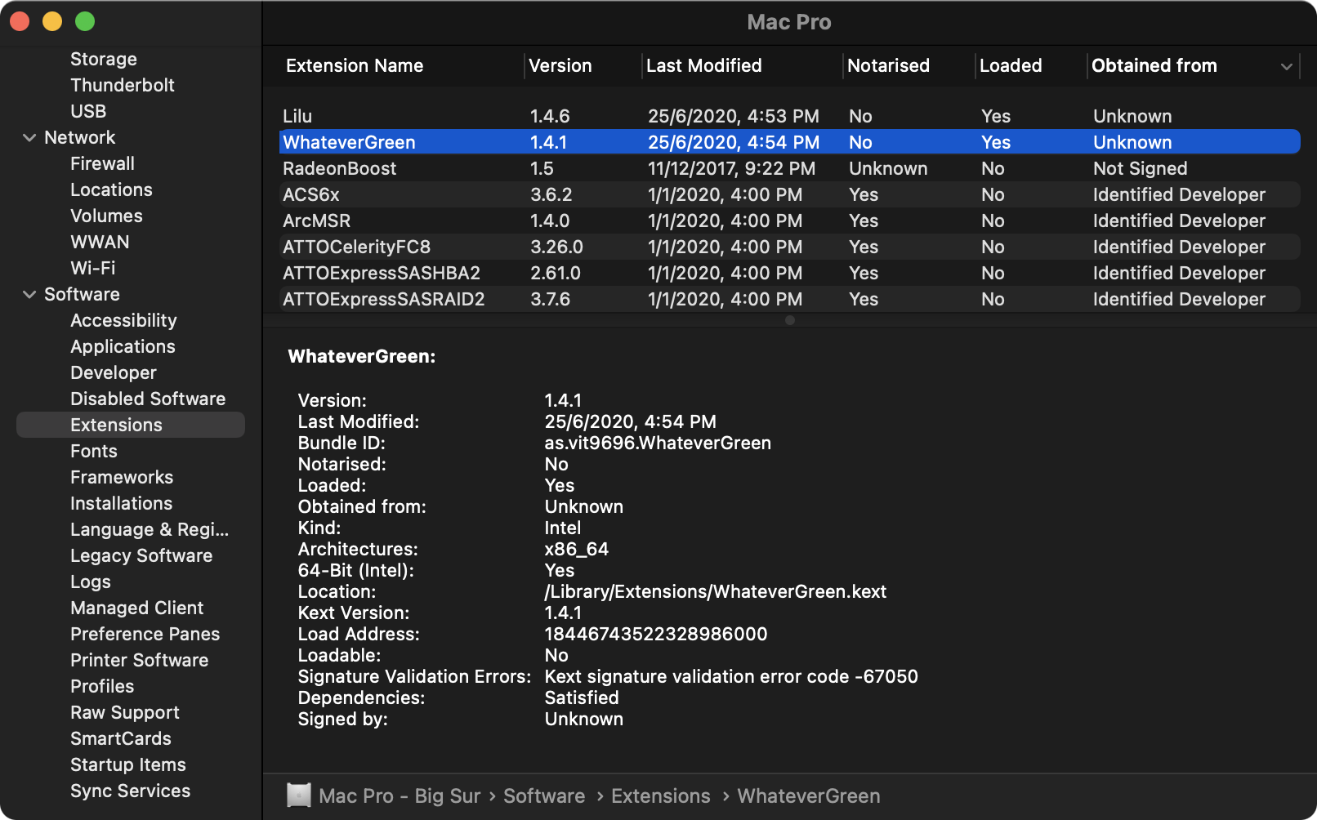Sort by Obtained from column header
Viewport: 1317px width, 820px height.
pos(1154,65)
